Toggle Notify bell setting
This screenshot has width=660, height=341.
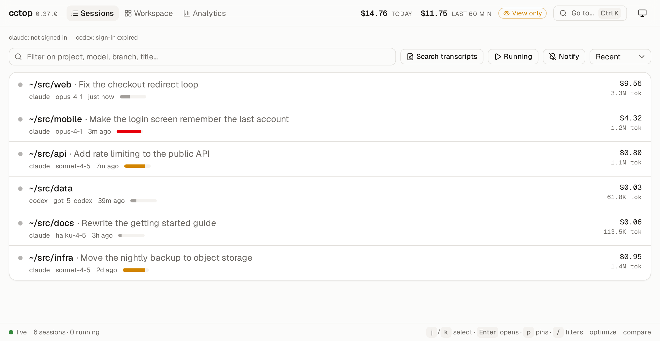click(564, 57)
